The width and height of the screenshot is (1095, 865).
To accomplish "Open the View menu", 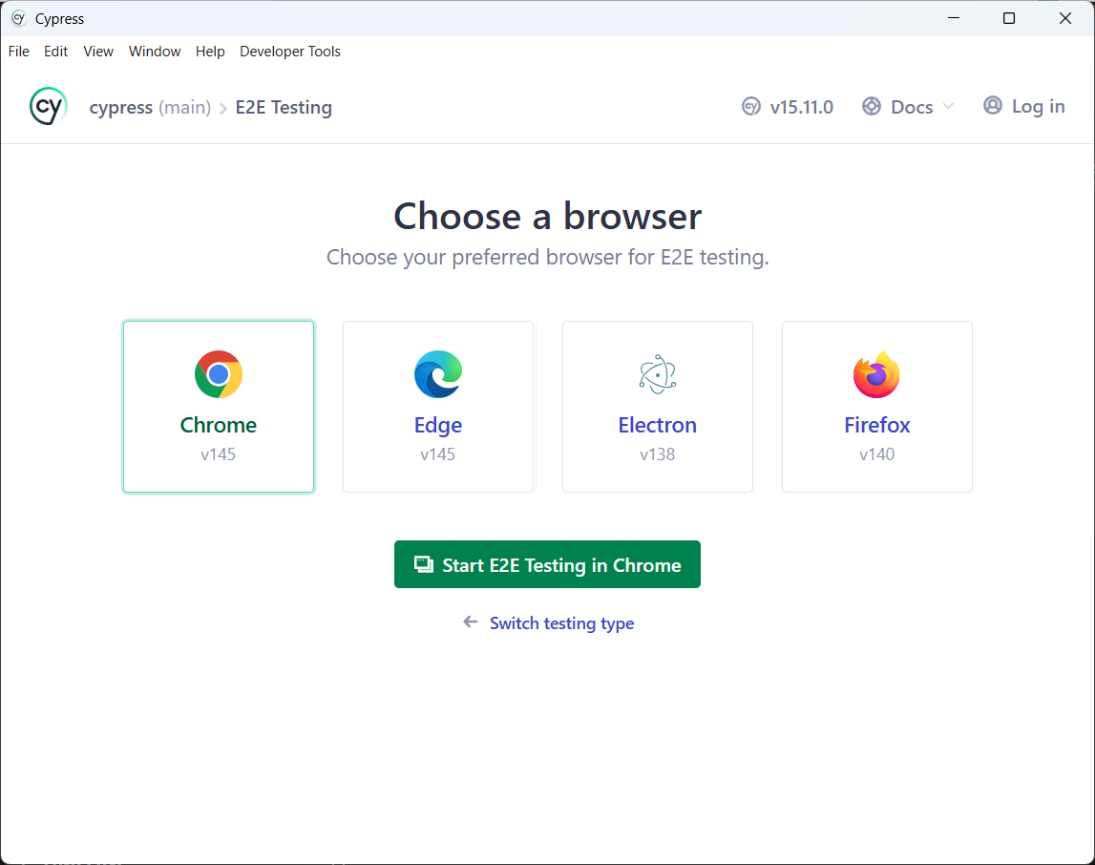I will tap(98, 52).
